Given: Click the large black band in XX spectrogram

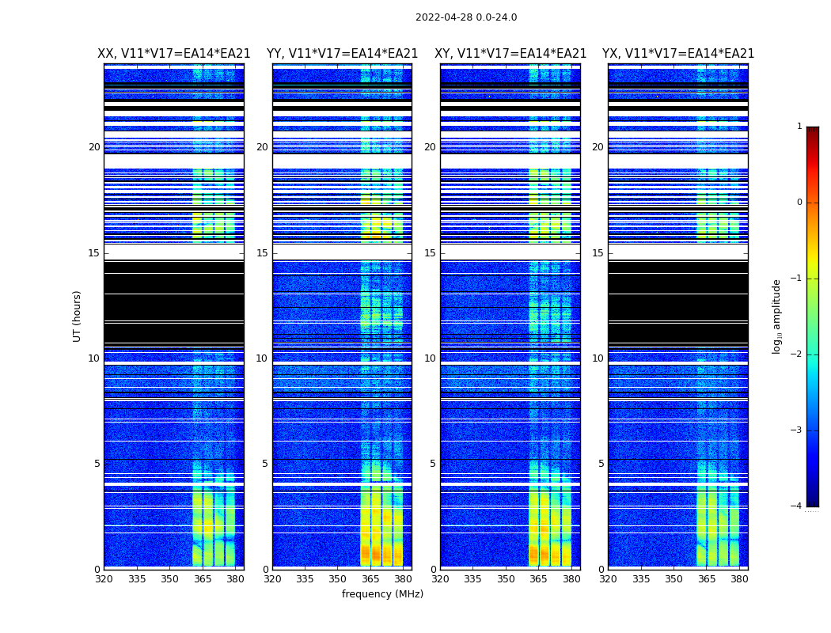Looking at the screenshot, I should (x=173, y=305).
